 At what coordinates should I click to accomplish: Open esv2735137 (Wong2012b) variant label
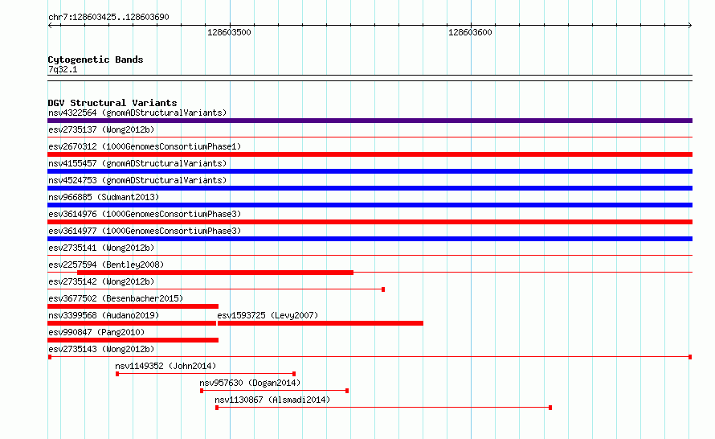click(101, 129)
